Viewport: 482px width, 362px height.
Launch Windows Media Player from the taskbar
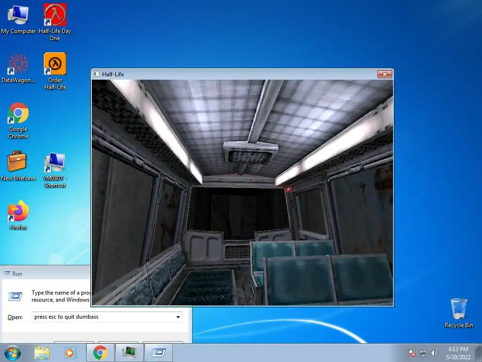[70, 353]
